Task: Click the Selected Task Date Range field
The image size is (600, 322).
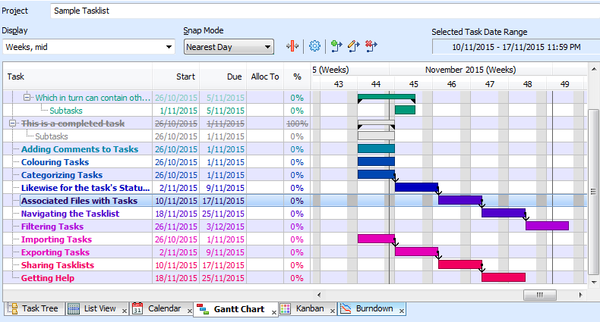Action: click(516, 47)
